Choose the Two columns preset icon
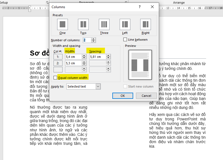Viewport: 223px width, 160px height. pyautogui.click(x=83, y=24)
